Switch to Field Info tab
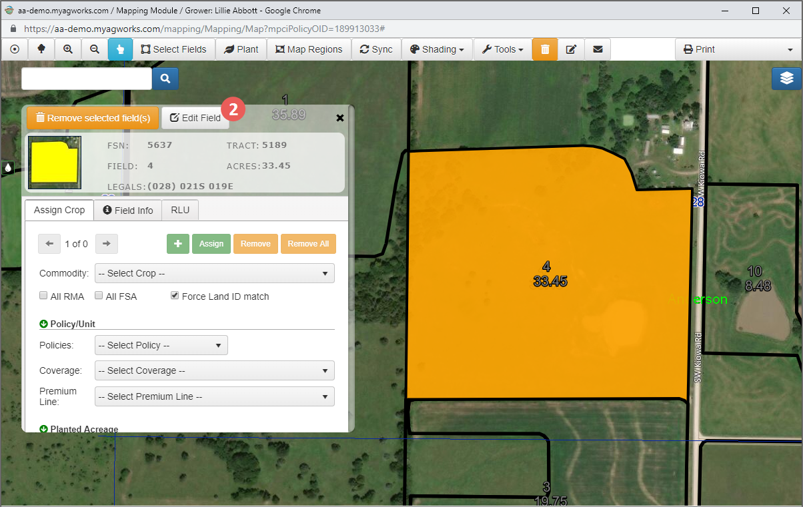This screenshot has height=507, width=803. [x=128, y=210]
